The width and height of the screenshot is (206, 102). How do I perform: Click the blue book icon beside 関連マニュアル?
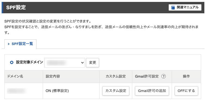173,8
